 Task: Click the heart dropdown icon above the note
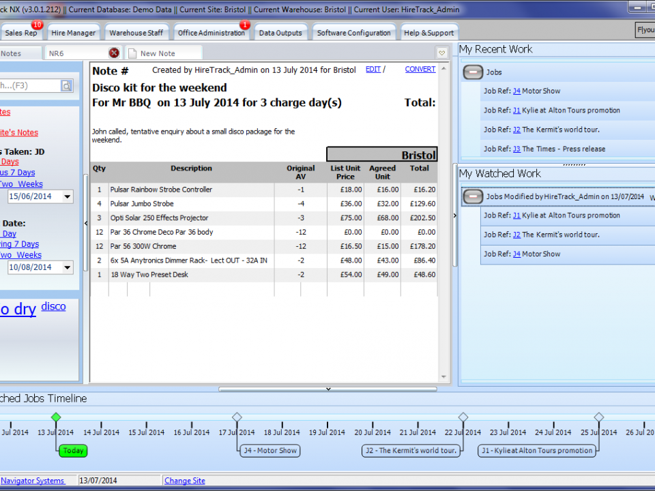pos(441,53)
